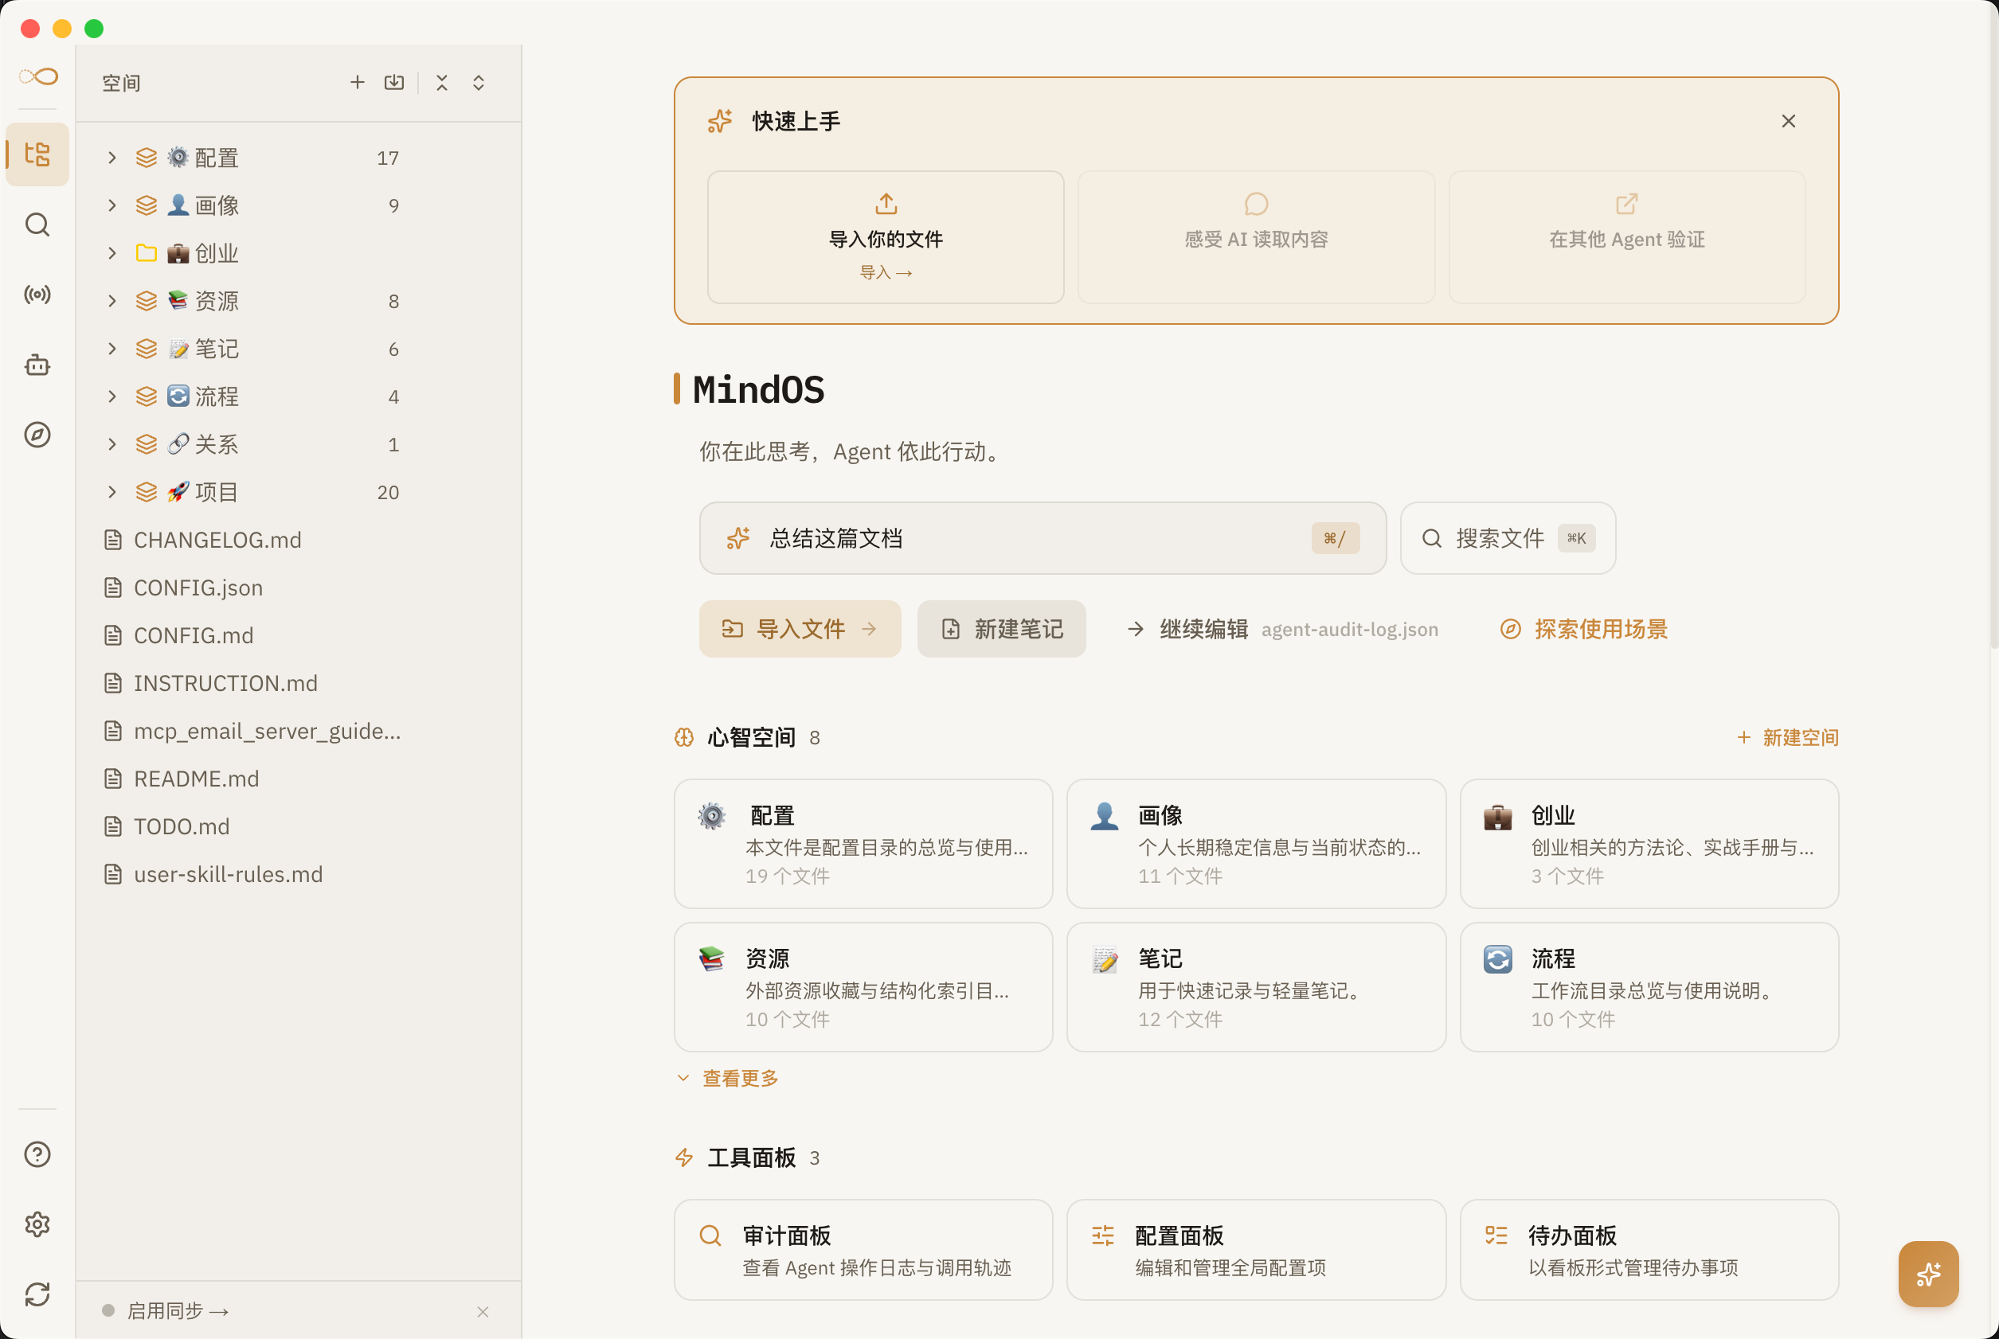The height and width of the screenshot is (1339, 1999).
Task: Open the 审计面板 tool card
Action: click(x=863, y=1250)
